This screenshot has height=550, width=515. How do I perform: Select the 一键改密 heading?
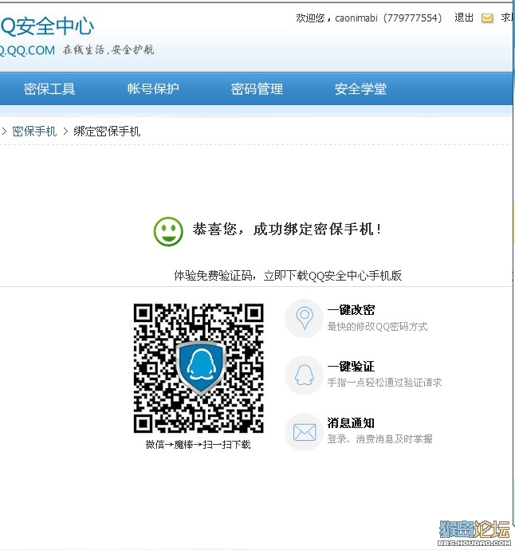pos(351,310)
